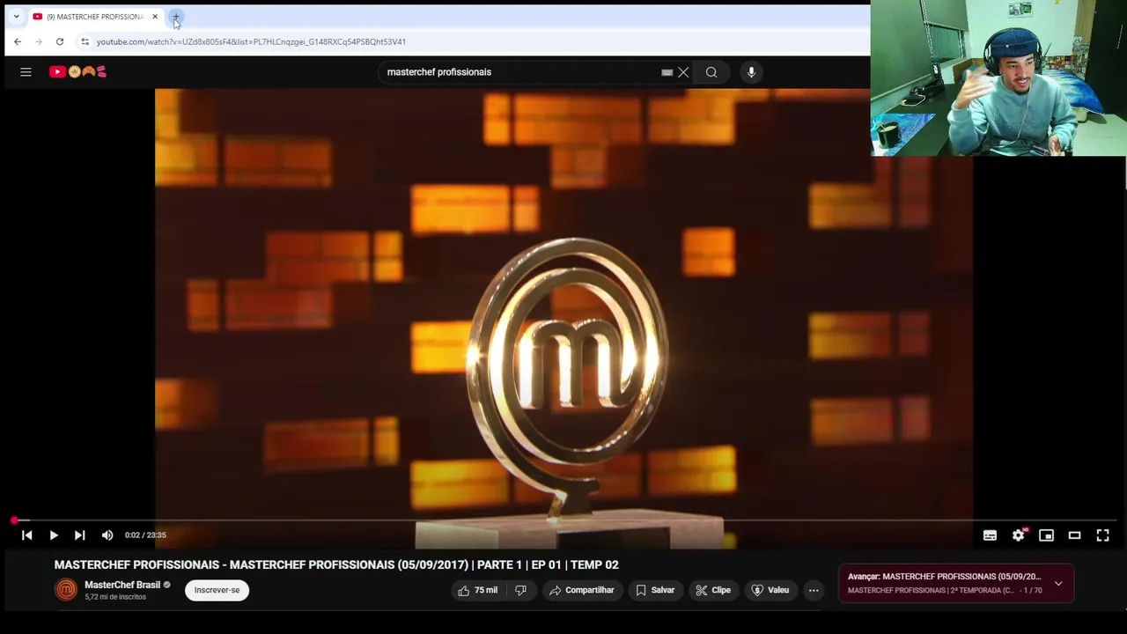This screenshot has width=1127, height=634.
Task: Open the YouTube guide hamburger menu
Action: pyautogui.click(x=26, y=72)
